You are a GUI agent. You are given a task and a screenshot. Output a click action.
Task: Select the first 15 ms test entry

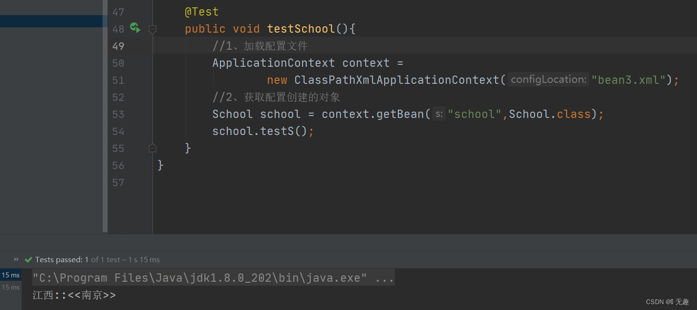click(x=10, y=275)
